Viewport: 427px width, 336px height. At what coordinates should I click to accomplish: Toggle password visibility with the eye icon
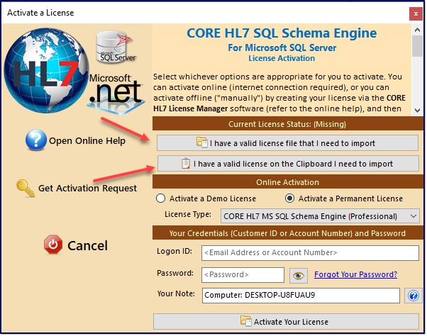pyautogui.click(x=299, y=276)
